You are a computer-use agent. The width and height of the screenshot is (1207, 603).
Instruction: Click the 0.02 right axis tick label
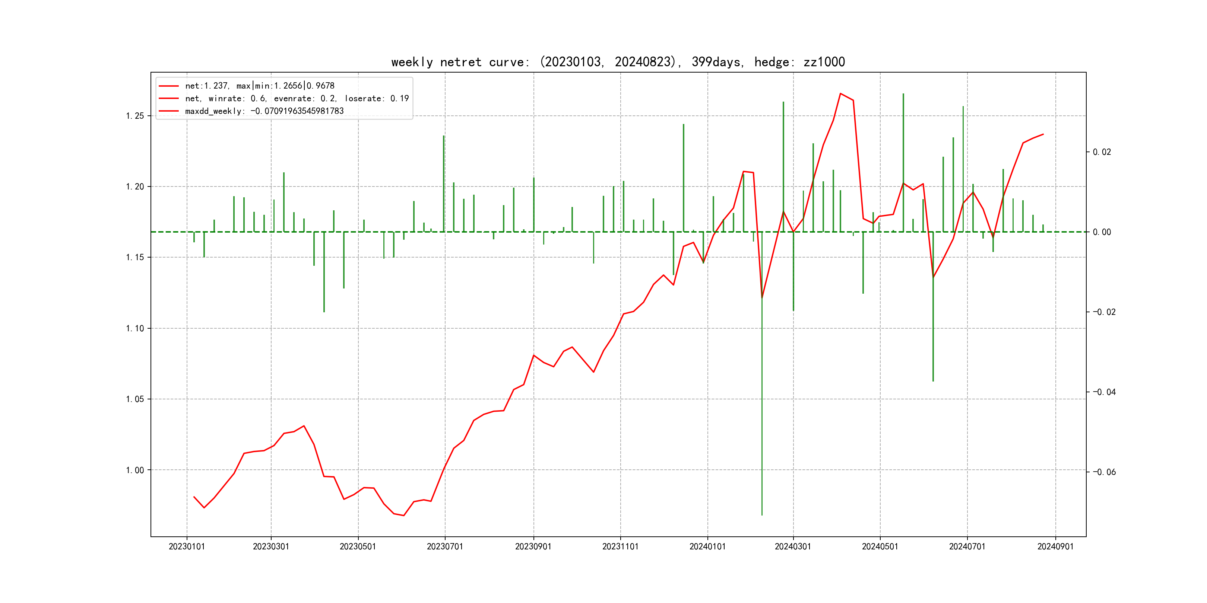(x=1102, y=152)
